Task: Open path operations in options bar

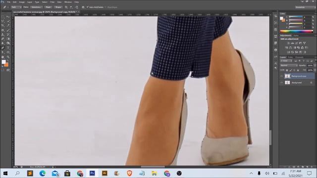Action: (x=66, y=7)
